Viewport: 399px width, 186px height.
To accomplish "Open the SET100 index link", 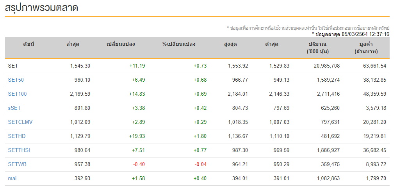I will click(x=17, y=94).
